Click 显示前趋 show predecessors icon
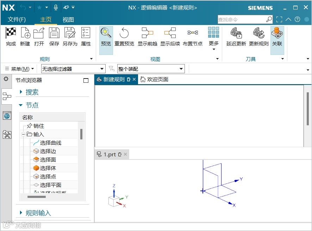The height and width of the screenshot is (231, 312). click(148, 33)
